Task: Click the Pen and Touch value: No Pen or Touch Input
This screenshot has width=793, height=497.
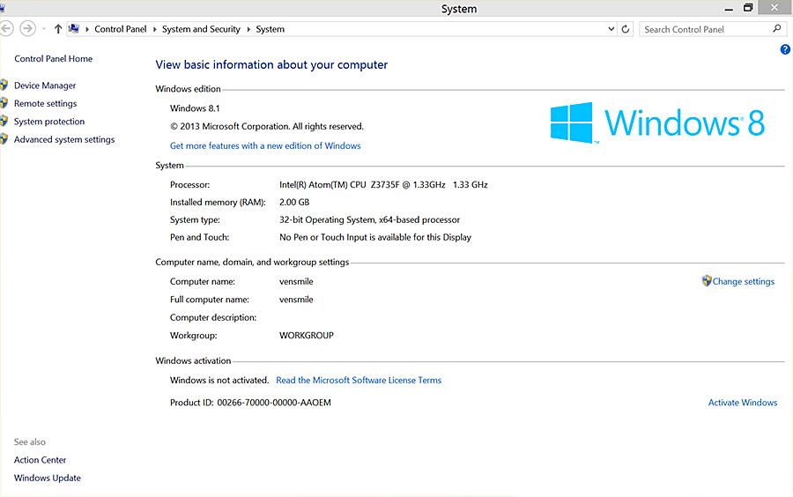Action: [374, 237]
